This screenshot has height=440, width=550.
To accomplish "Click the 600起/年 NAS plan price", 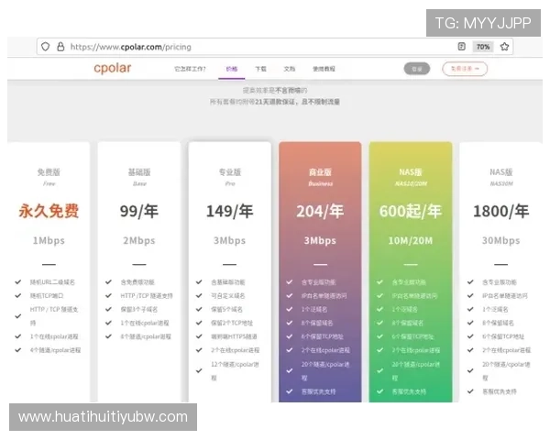I will [x=411, y=211].
